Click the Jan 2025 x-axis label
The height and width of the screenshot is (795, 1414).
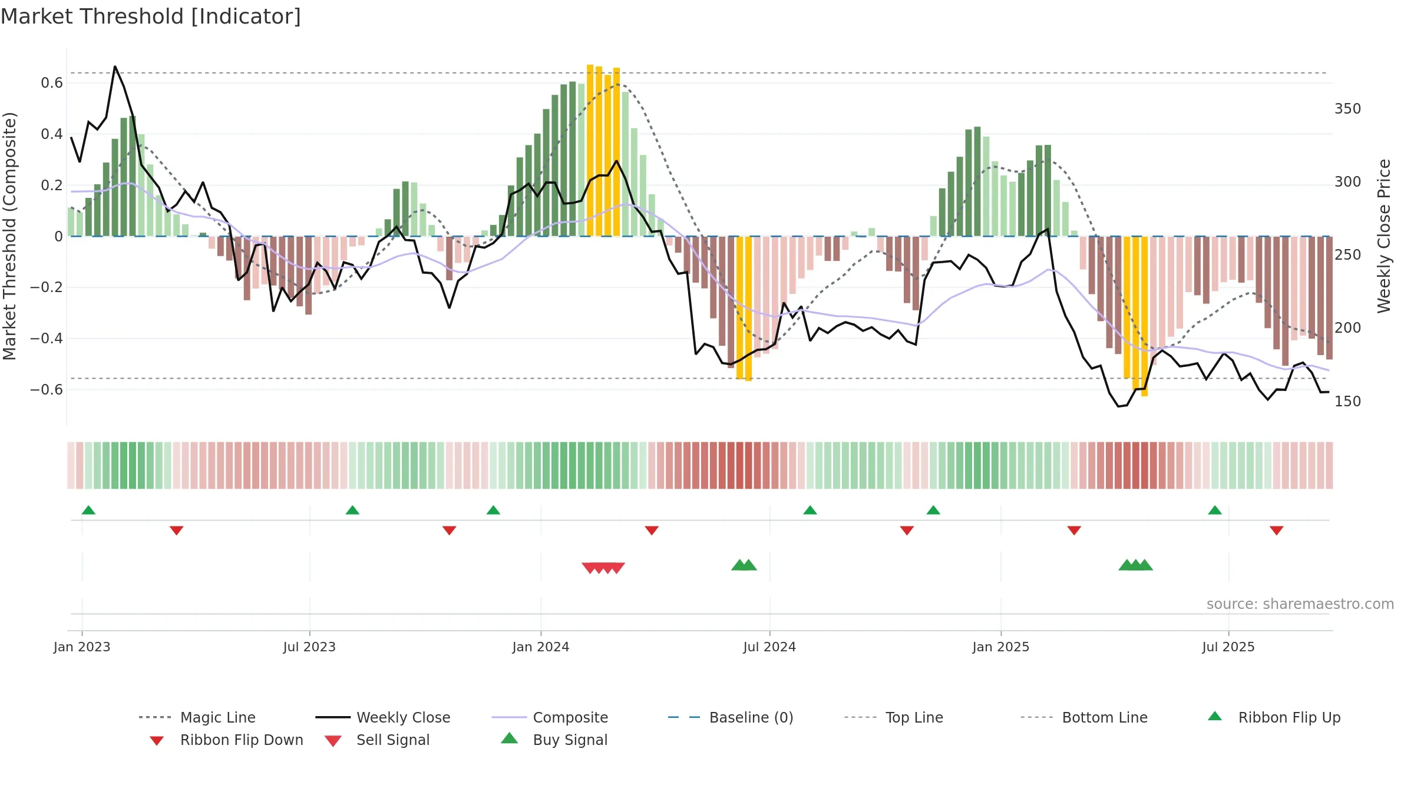coord(1001,647)
